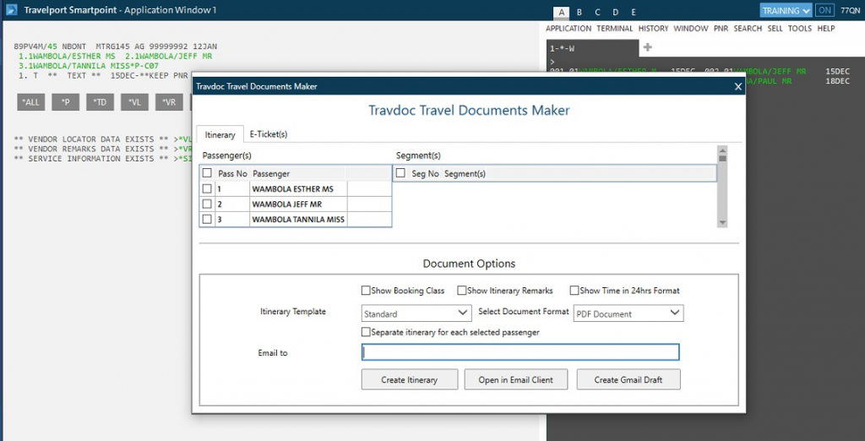Open the TRAINING mode dropdown
This screenshot has width=865, height=441.
pos(786,10)
